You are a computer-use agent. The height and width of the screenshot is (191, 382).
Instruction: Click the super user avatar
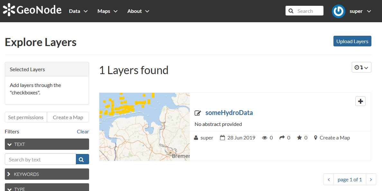pos(338,11)
